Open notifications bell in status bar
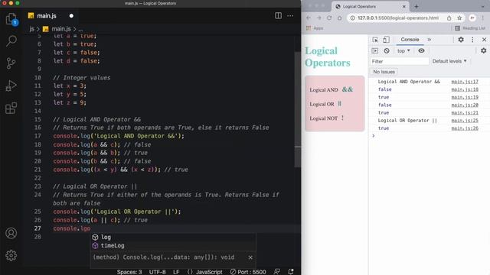Viewport: 490px width, 275px height. point(291,272)
